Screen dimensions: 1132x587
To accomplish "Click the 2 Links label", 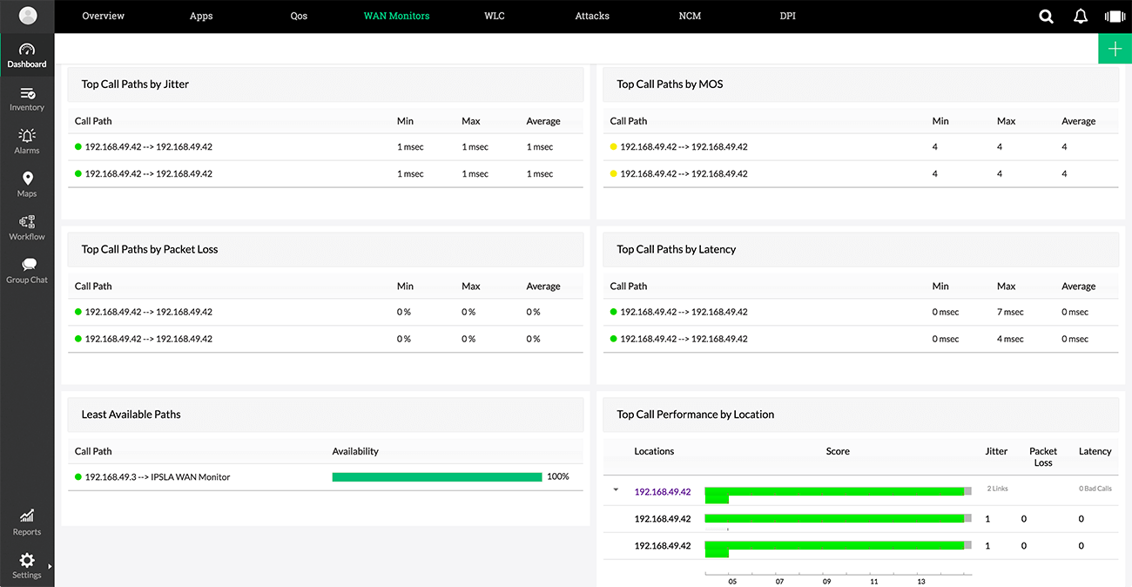I will point(997,489).
